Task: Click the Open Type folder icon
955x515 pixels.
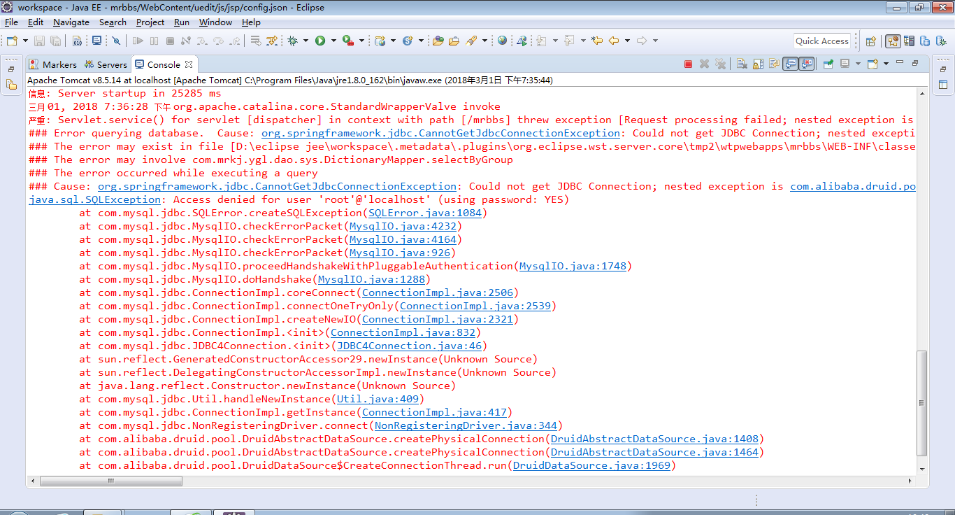Action: click(x=438, y=41)
